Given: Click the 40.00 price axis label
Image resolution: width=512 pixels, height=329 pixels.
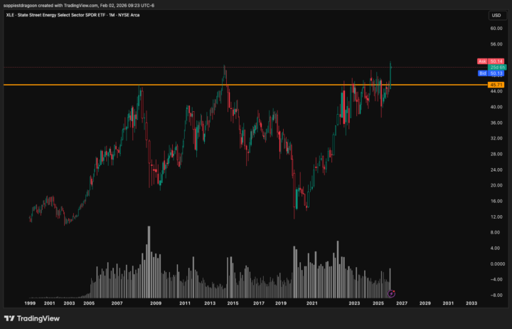Looking at the screenshot, I should 496,107.
